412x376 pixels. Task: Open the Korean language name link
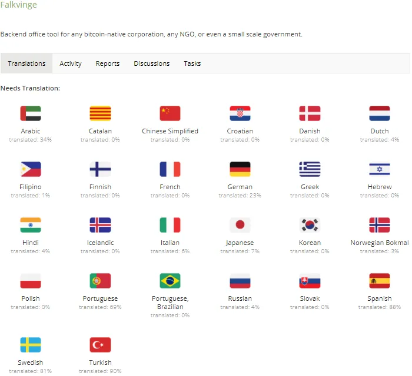point(310,243)
